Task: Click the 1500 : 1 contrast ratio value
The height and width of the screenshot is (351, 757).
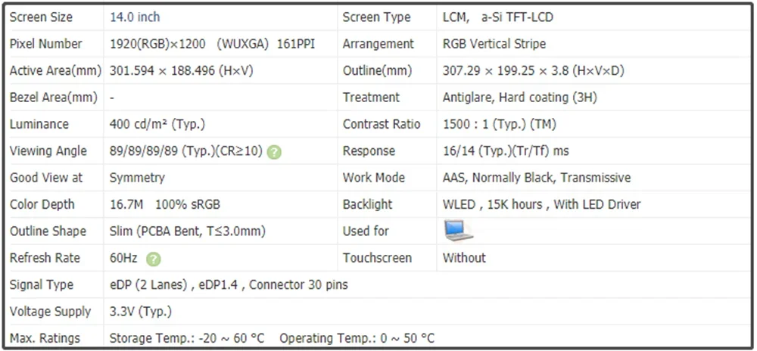Action: 500,124
